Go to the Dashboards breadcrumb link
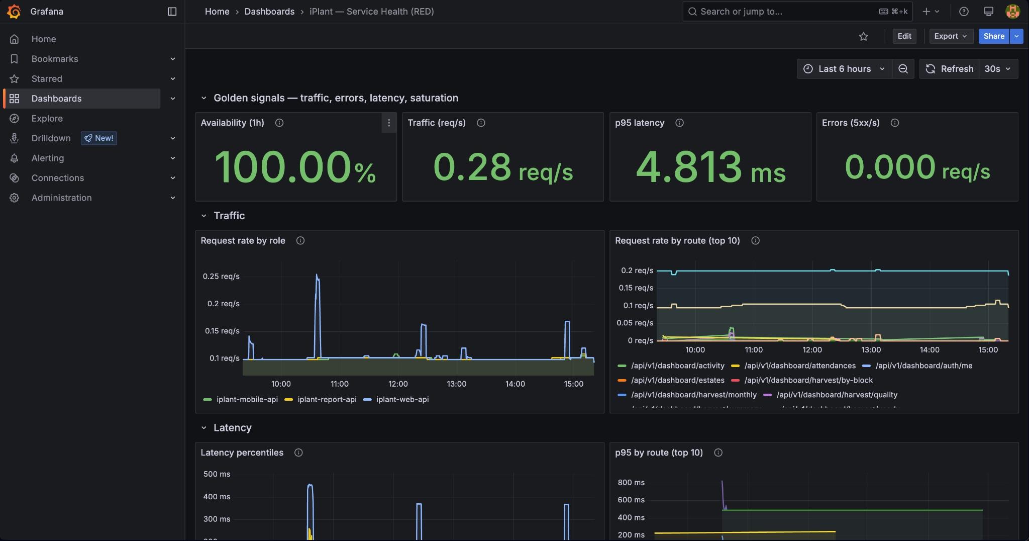 pos(269,12)
